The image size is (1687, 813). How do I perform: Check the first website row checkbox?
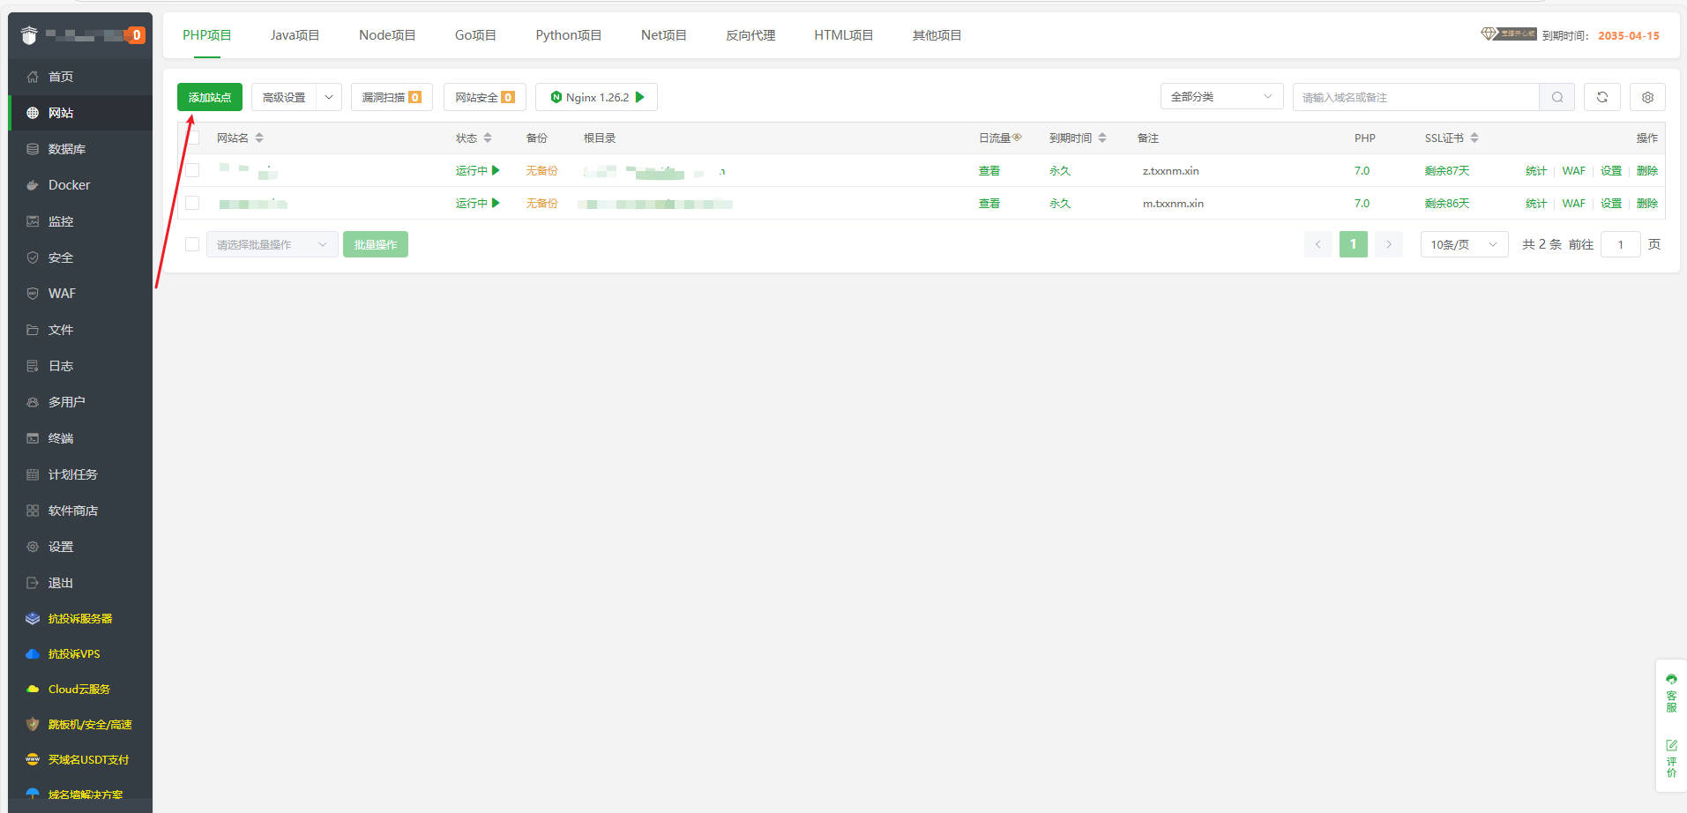pos(191,169)
